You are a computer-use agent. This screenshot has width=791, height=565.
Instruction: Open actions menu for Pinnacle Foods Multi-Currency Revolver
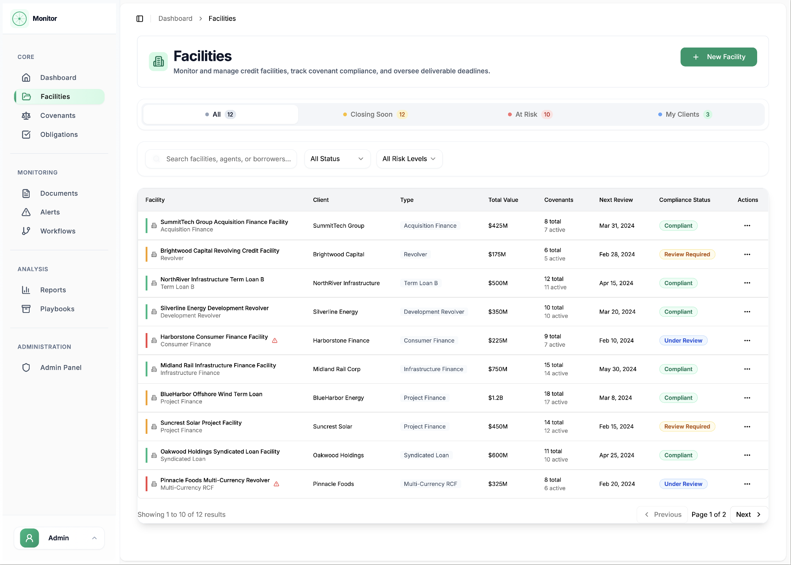tap(747, 484)
